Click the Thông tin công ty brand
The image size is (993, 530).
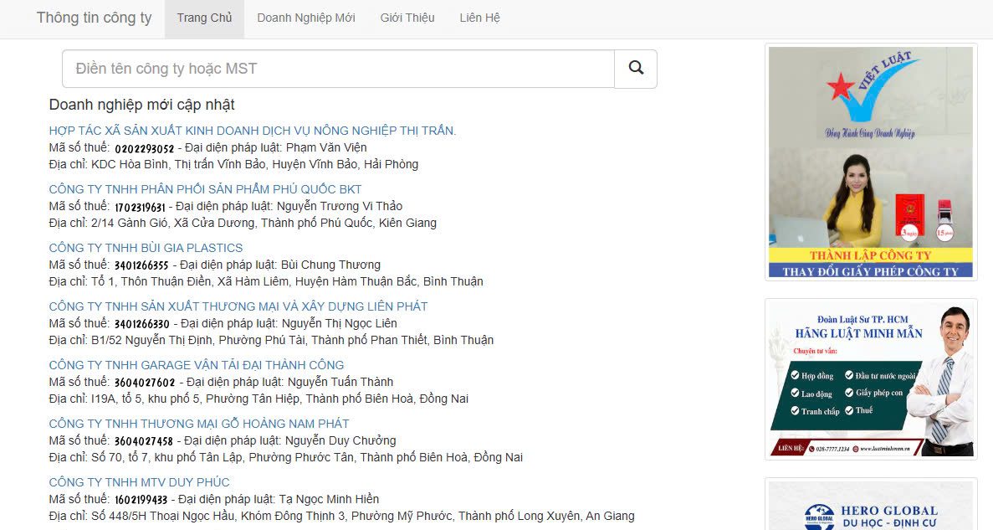click(x=94, y=18)
